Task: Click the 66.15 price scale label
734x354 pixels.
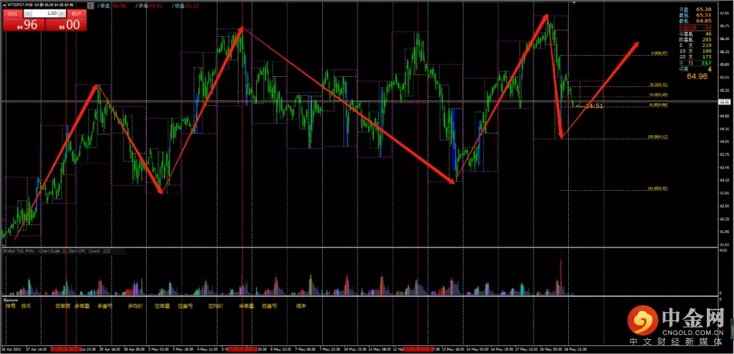Action: (x=724, y=52)
